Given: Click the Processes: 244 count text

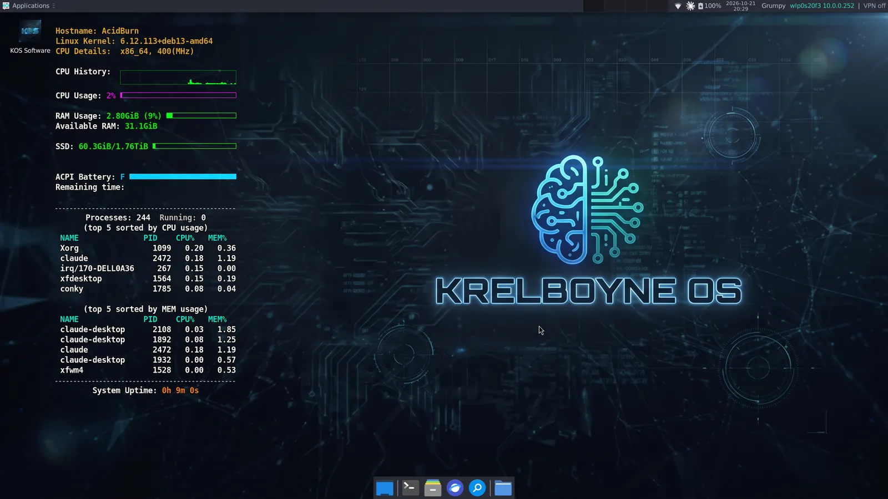Looking at the screenshot, I should [118, 217].
